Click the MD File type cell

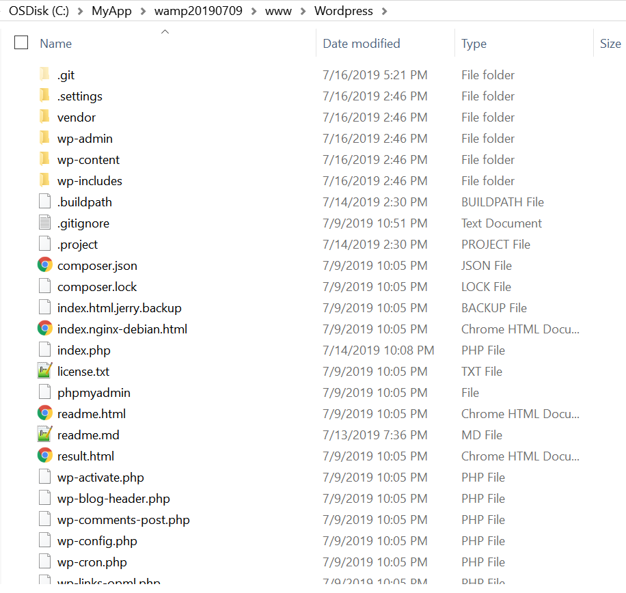pyautogui.click(x=482, y=435)
